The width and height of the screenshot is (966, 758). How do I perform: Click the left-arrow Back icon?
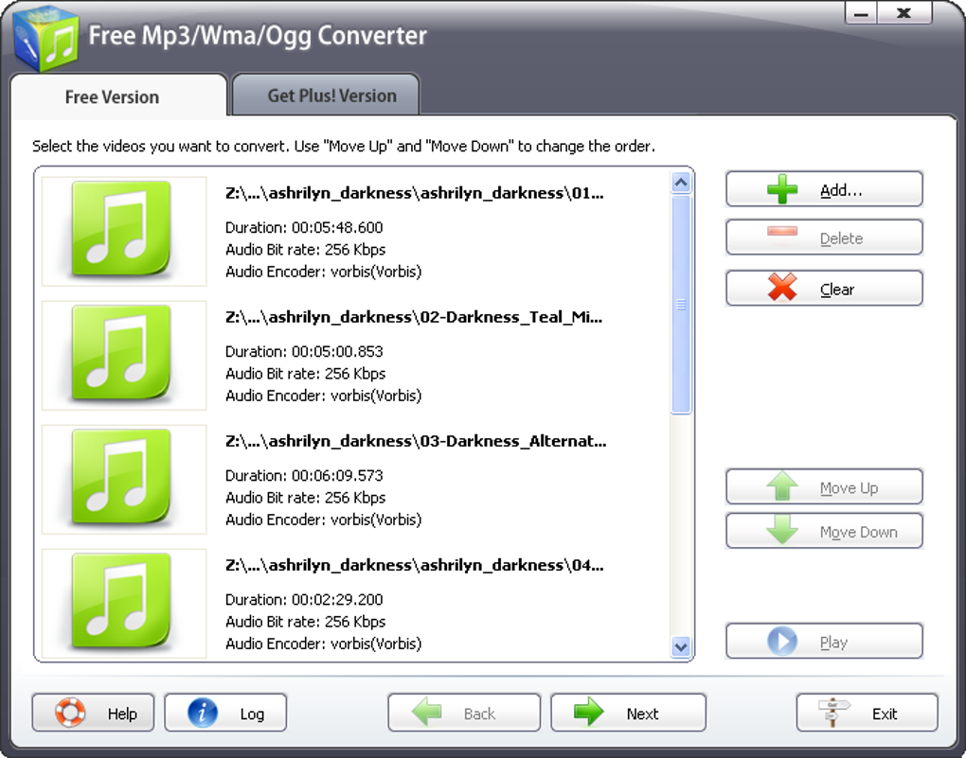pos(427,713)
